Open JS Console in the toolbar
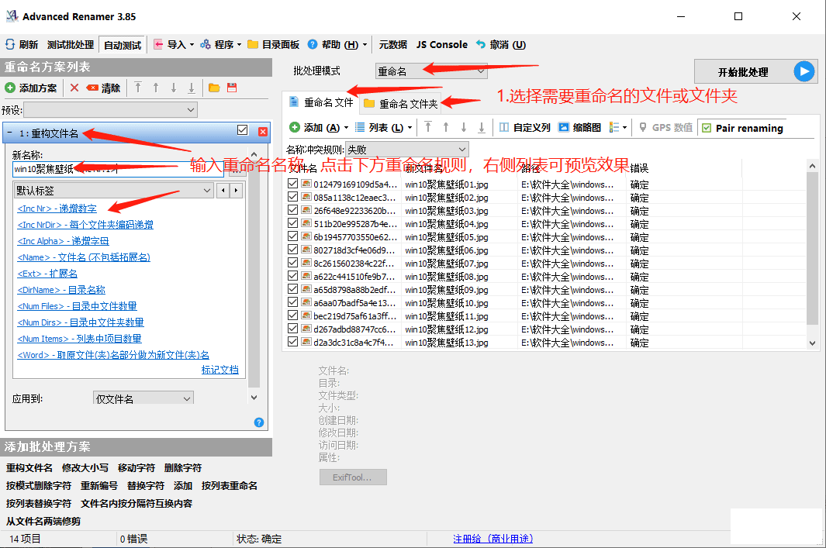Screen dimensions: 826x548 point(442,45)
